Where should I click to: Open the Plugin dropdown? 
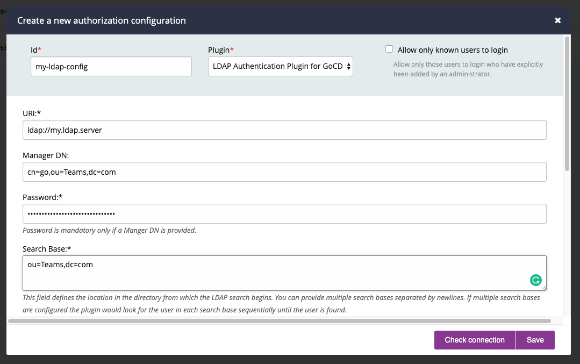281,67
